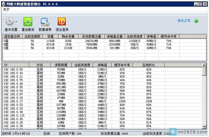Screen dimensions: 209x137
Task: Click the 数据清零 computer icon
Action: 45,22
